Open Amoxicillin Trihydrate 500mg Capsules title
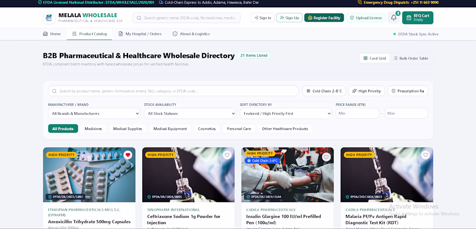 tap(89, 222)
